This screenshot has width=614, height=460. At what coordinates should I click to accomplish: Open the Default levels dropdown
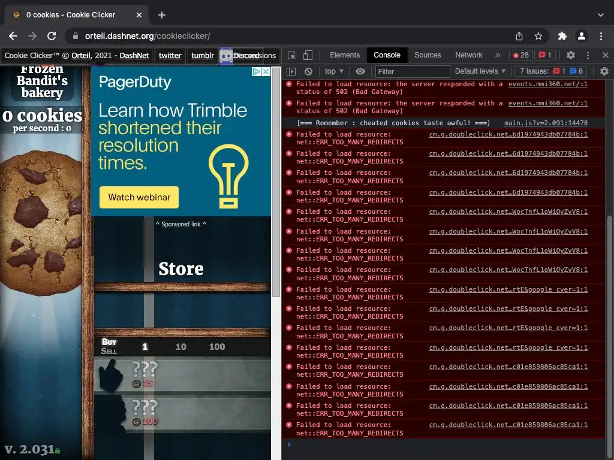(x=480, y=71)
